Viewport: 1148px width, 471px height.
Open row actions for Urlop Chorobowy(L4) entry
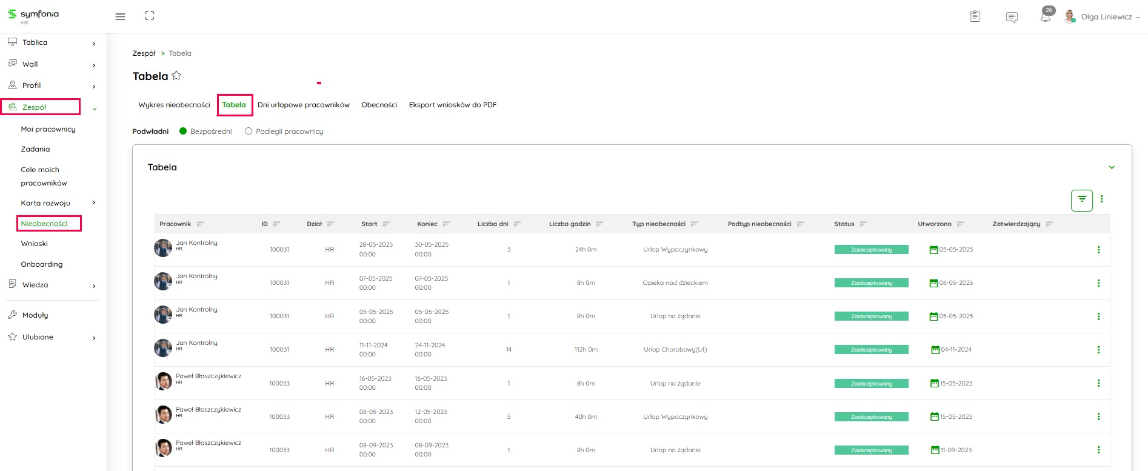pos(1098,350)
